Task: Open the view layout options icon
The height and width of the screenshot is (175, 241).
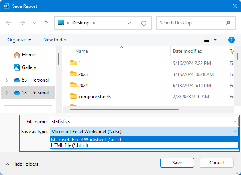Action: coord(207,40)
